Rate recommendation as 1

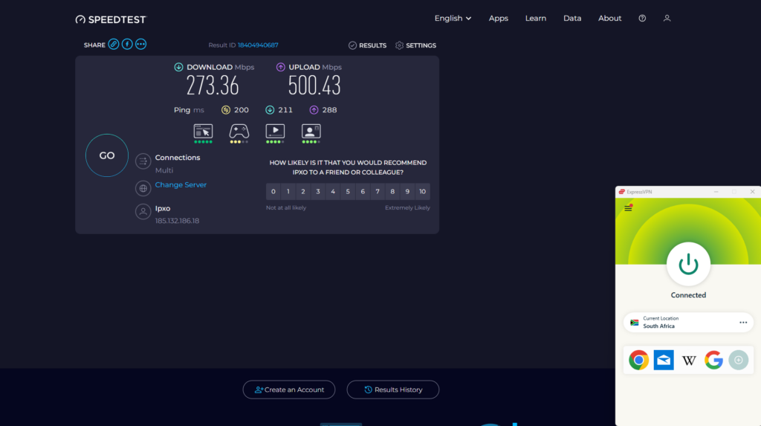288,192
